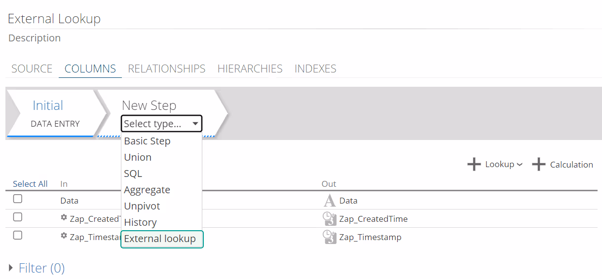Open the Select type dropdown

[161, 124]
